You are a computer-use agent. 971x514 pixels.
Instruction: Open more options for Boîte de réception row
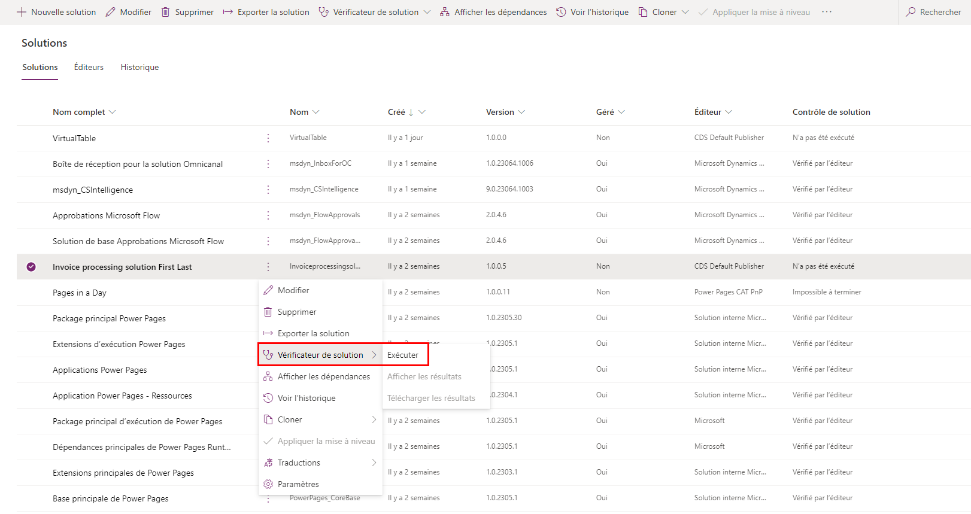point(268,164)
